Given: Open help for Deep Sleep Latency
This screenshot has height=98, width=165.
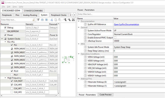Looking at the screenshot, I should point(85,51).
